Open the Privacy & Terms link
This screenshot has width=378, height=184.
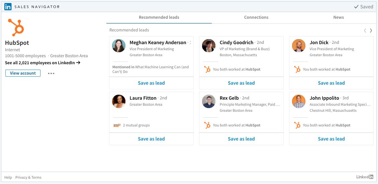pos(28,177)
